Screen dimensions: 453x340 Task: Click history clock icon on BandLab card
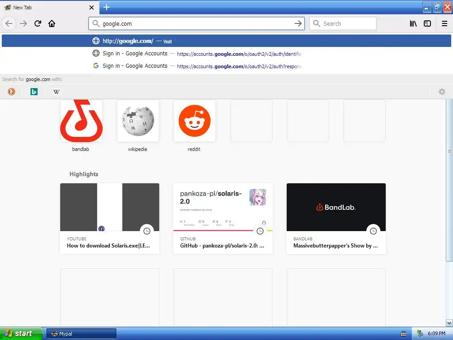373,231
